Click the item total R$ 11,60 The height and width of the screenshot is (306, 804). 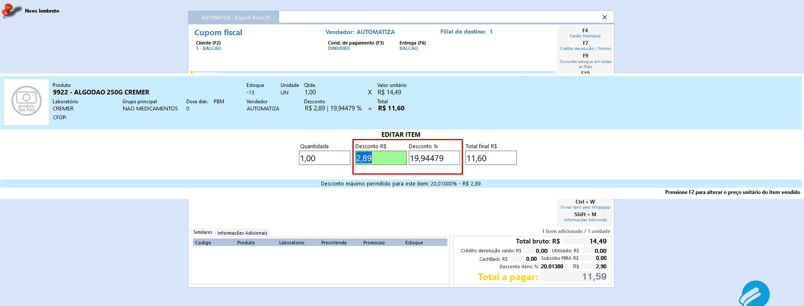(391, 108)
